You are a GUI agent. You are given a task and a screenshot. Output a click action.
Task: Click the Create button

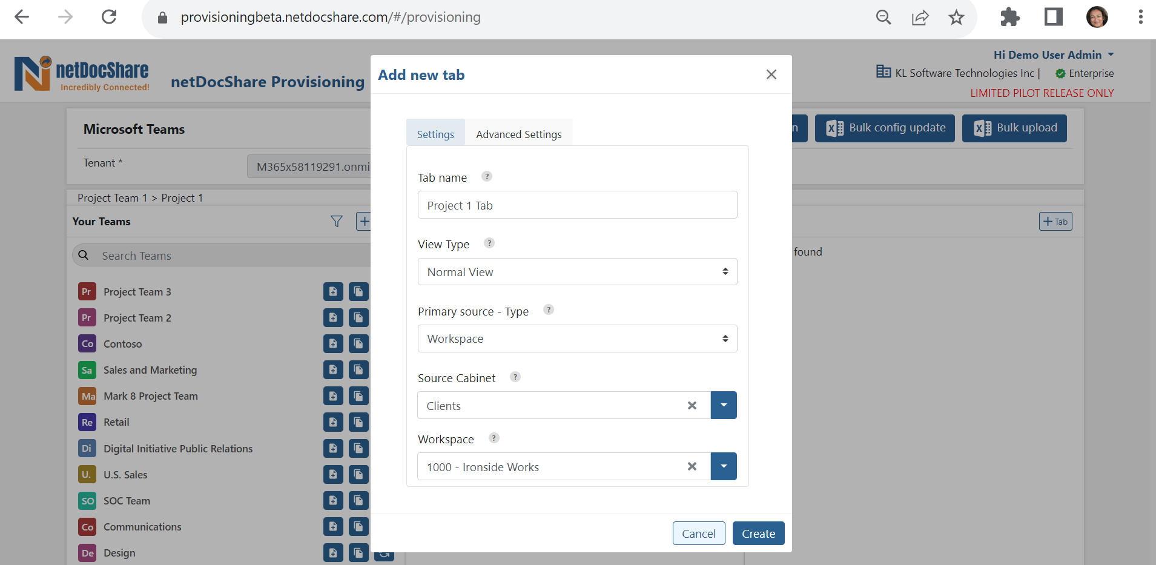(x=758, y=533)
